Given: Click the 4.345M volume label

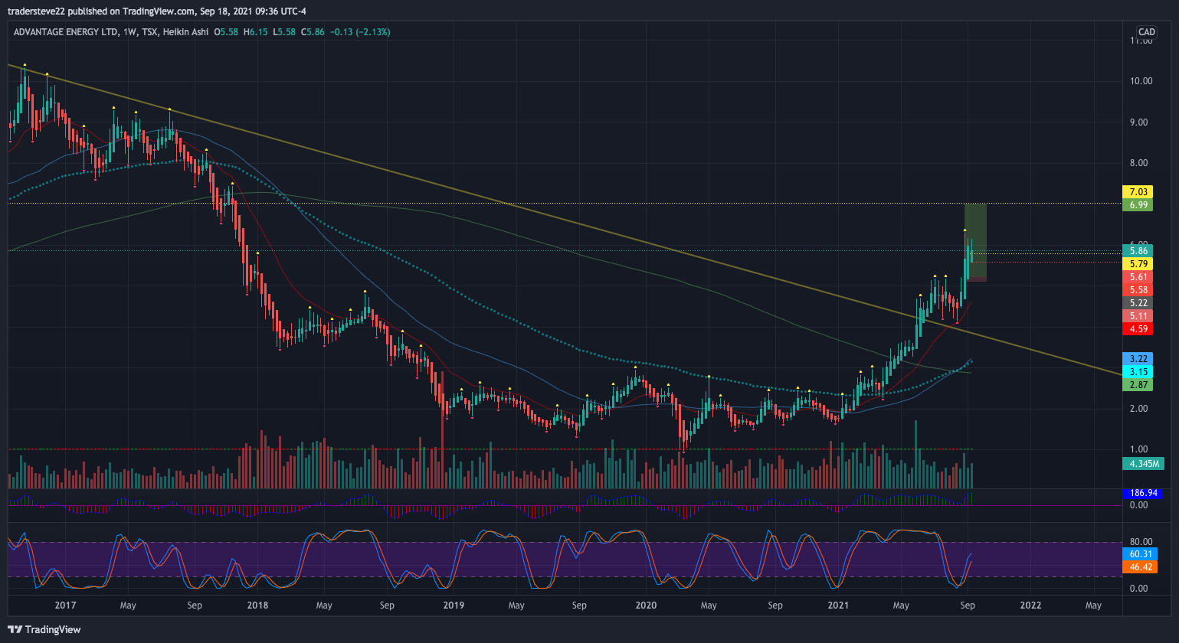Looking at the screenshot, I should point(1144,463).
